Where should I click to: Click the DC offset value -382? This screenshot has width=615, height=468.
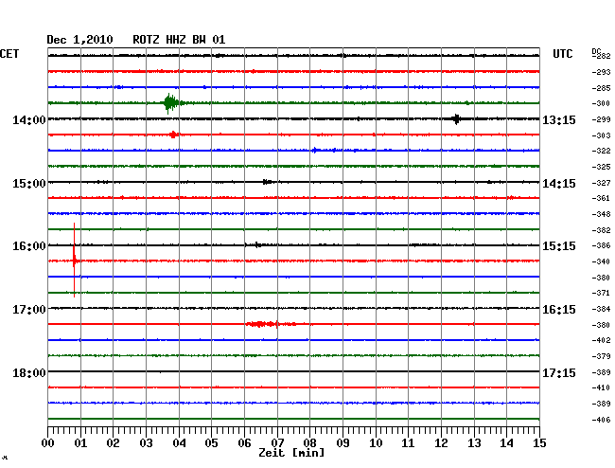[601, 230]
